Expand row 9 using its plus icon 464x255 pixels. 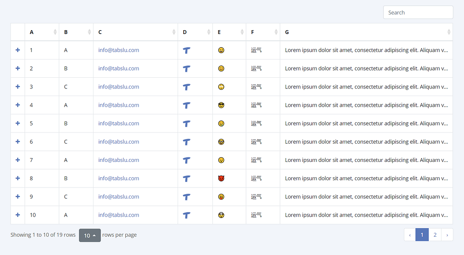click(x=18, y=197)
